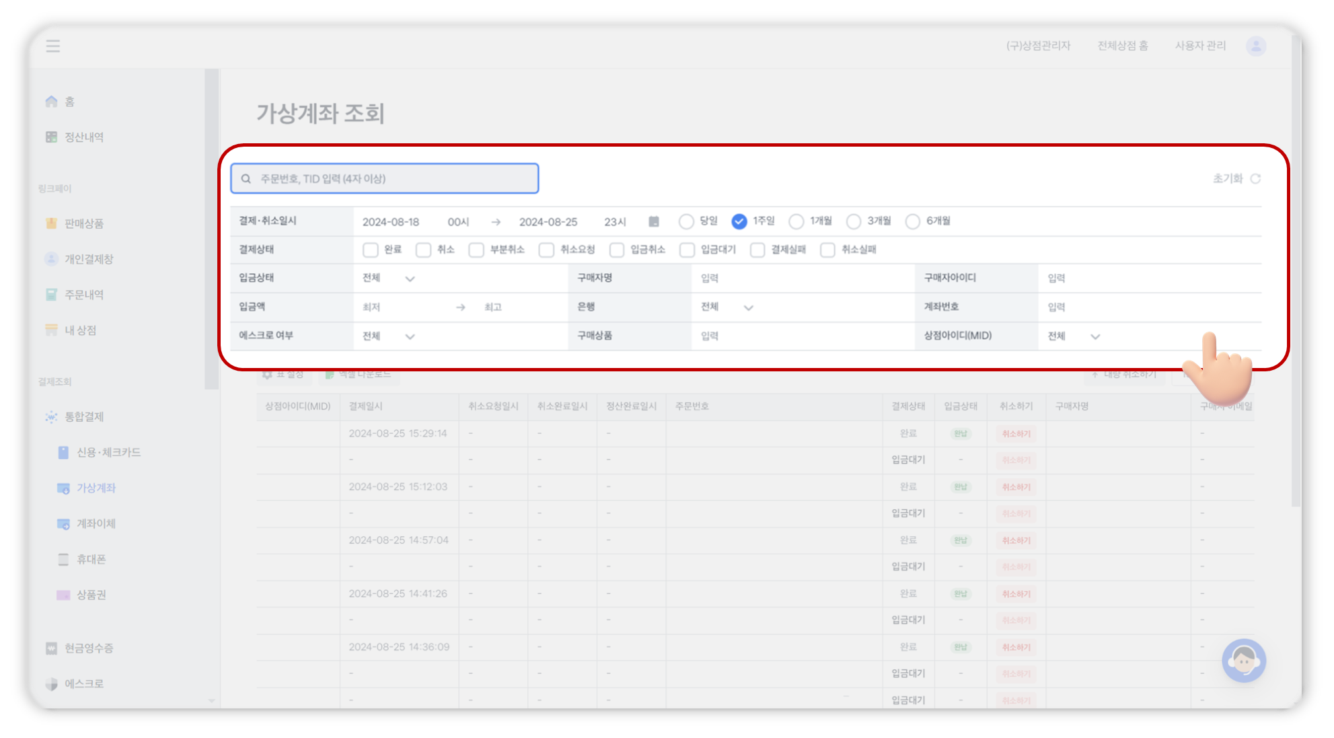Open the chat support assistant icon
Viewport: 1334px width, 738px height.
point(1243,661)
